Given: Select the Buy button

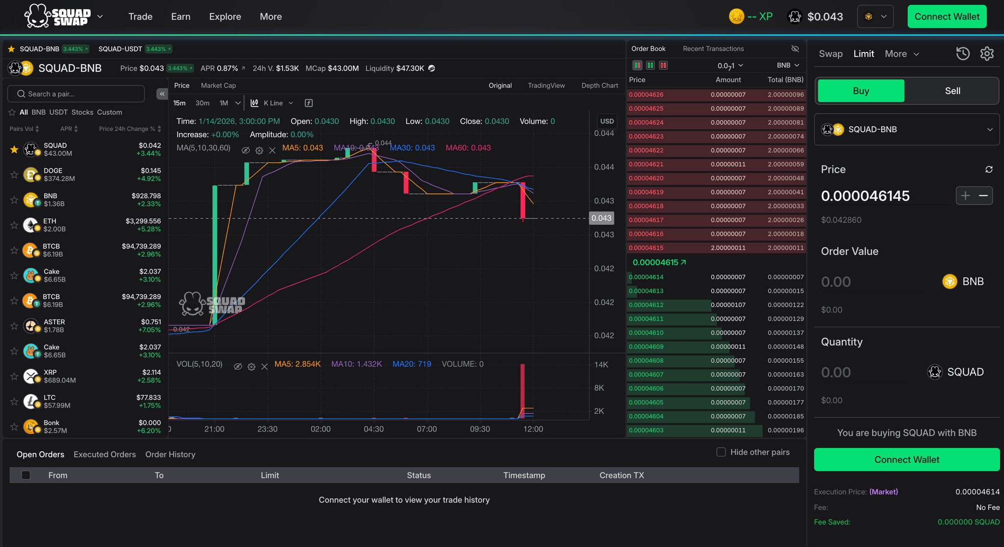Looking at the screenshot, I should coord(861,91).
